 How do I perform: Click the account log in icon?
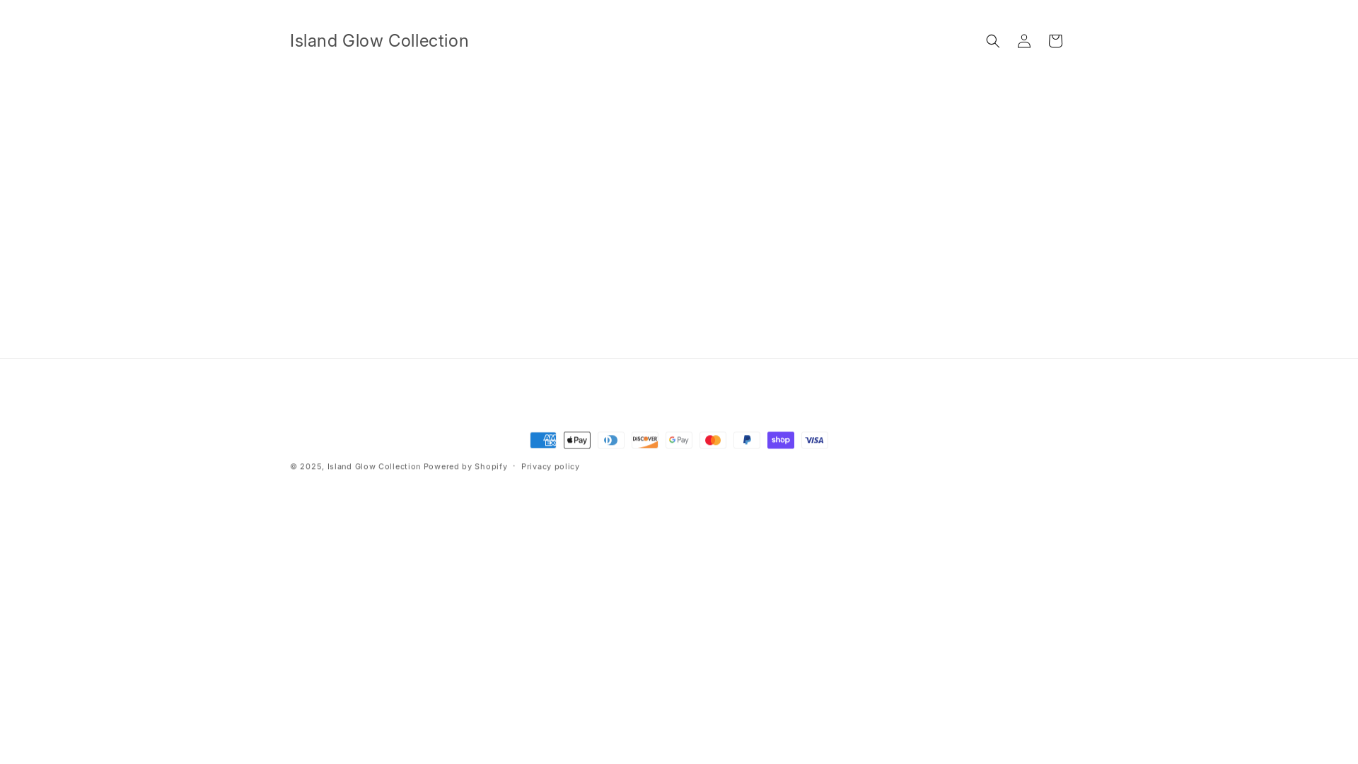pos(1024,41)
